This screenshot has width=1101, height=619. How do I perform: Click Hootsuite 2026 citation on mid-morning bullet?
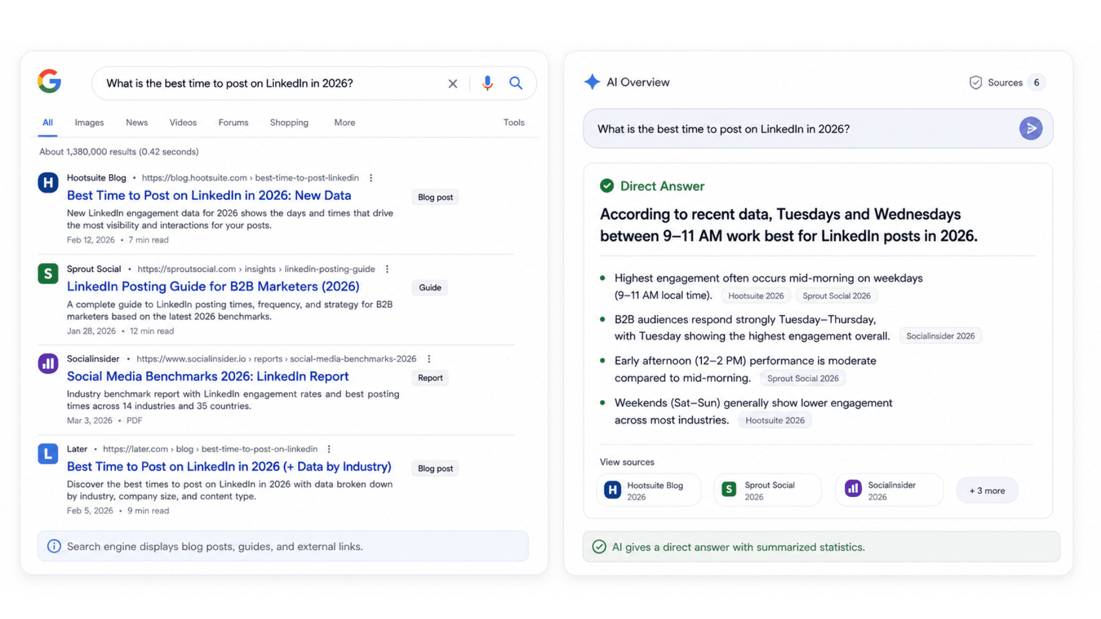756,296
